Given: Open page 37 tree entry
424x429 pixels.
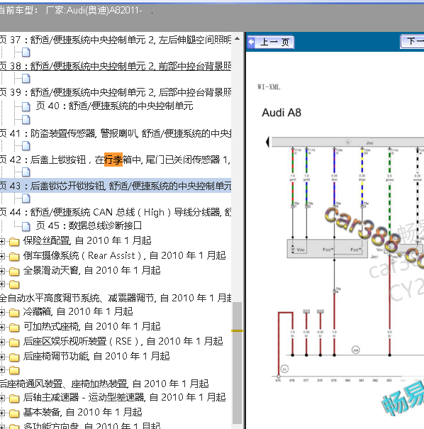Looking at the screenshot, I should pos(116,40).
